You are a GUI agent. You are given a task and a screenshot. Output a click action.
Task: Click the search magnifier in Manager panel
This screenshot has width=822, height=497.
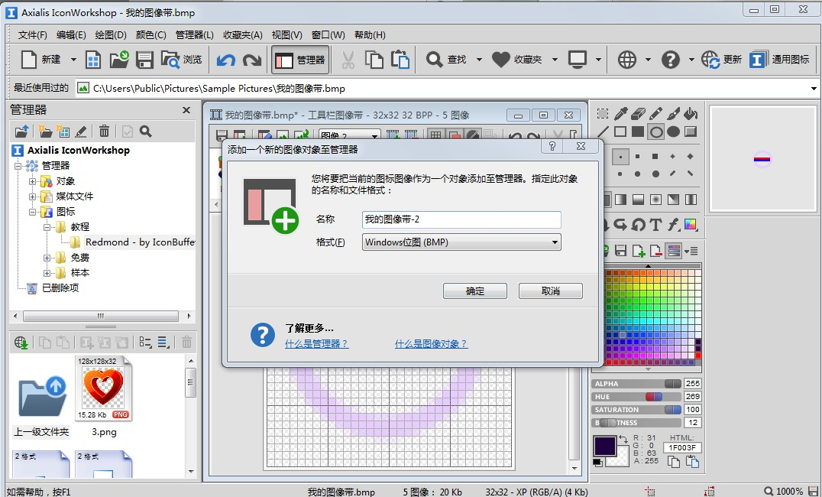point(145,132)
